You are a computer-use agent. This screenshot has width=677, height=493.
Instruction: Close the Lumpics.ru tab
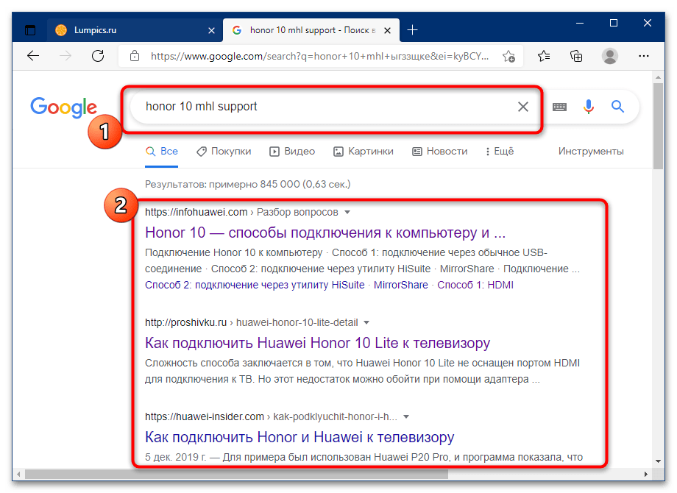pos(211,30)
